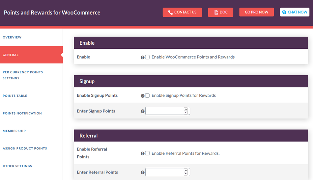Decrease the Referral Points value with down arrow
Viewport: 313px width, 180px height.
click(185, 174)
